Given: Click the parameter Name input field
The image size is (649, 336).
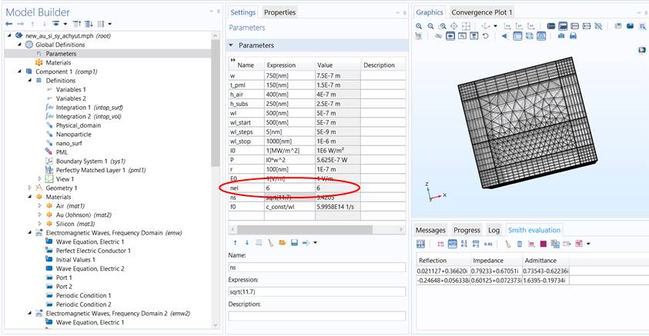Looking at the screenshot, I should 316,268.
